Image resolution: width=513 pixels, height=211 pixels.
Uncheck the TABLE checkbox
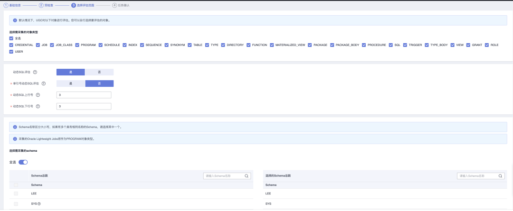tap(190, 45)
